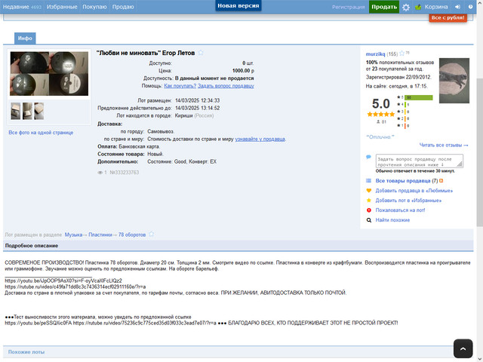483x362 pixels.
Task: Click Читать все отзывы link
Action: 444,145
